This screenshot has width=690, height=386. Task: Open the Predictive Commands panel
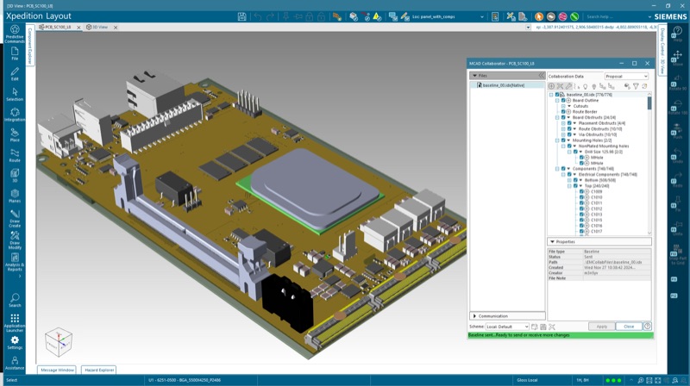pyautogui.click(x=15, y=34)
